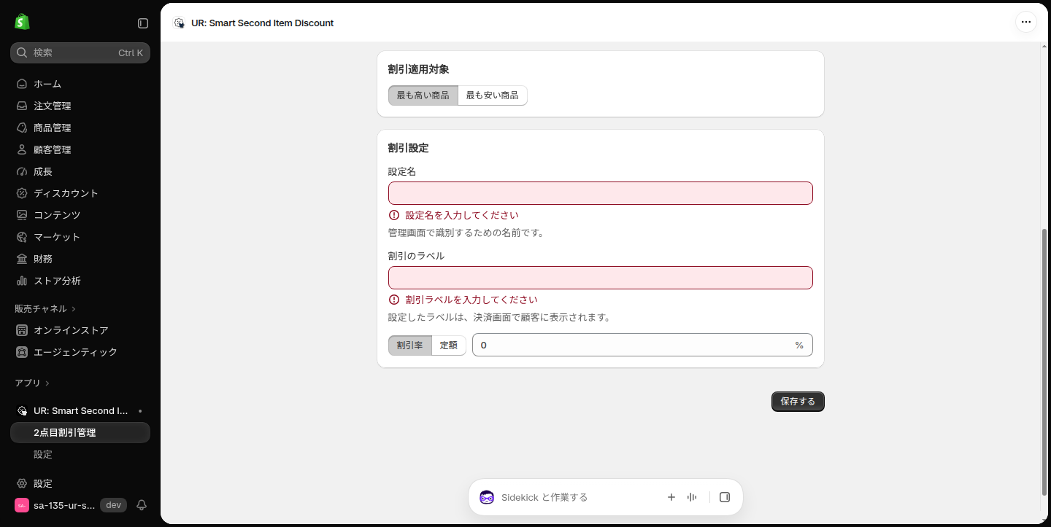The width and height of the screenshot is (1051, 527).
Task: Click the 顧客管理 customers person icon
Action: (x=22, y=149)
